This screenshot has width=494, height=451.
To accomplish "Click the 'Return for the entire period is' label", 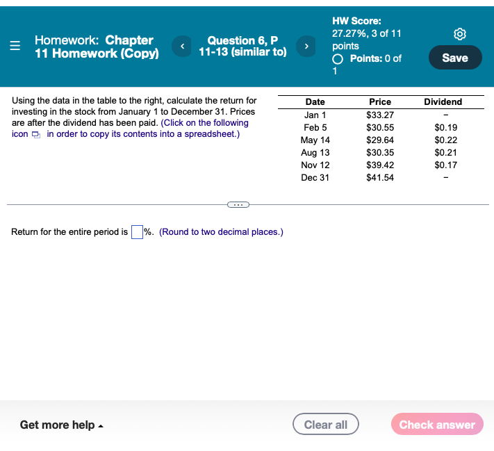I will pyautogui.click(x=69, y=232).
